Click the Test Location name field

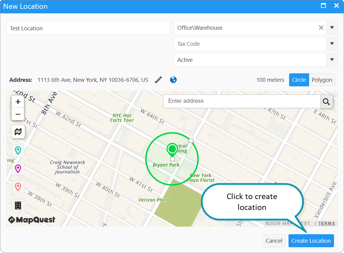[89, 28]
